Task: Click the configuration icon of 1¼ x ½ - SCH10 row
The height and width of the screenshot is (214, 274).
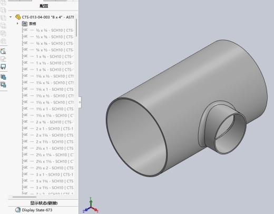Action: coord(25,76)
